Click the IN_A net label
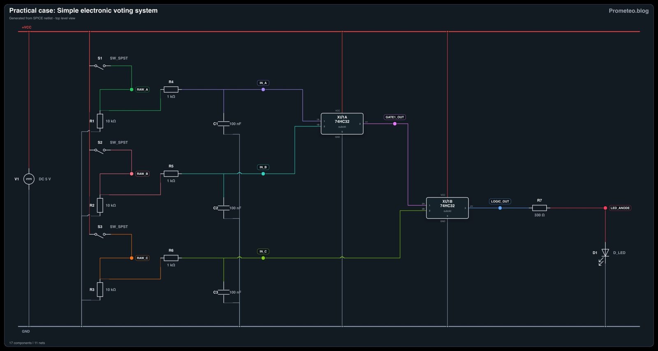Viewport: 658px width, 351px height. [x=263, y=83]
